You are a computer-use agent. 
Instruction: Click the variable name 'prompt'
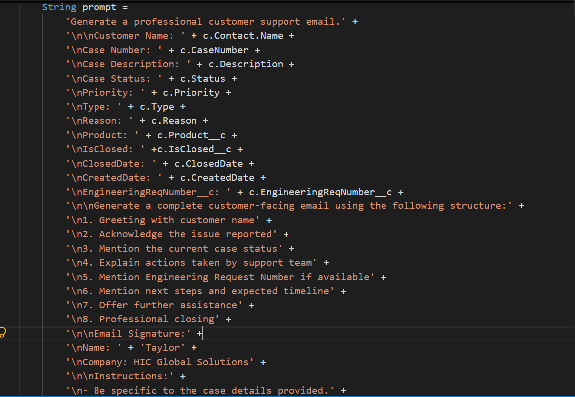[x=99, y=7]
